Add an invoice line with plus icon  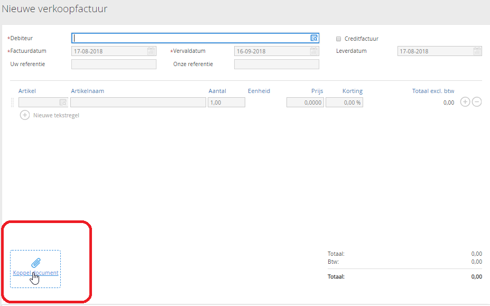click(x=465, y=102)
